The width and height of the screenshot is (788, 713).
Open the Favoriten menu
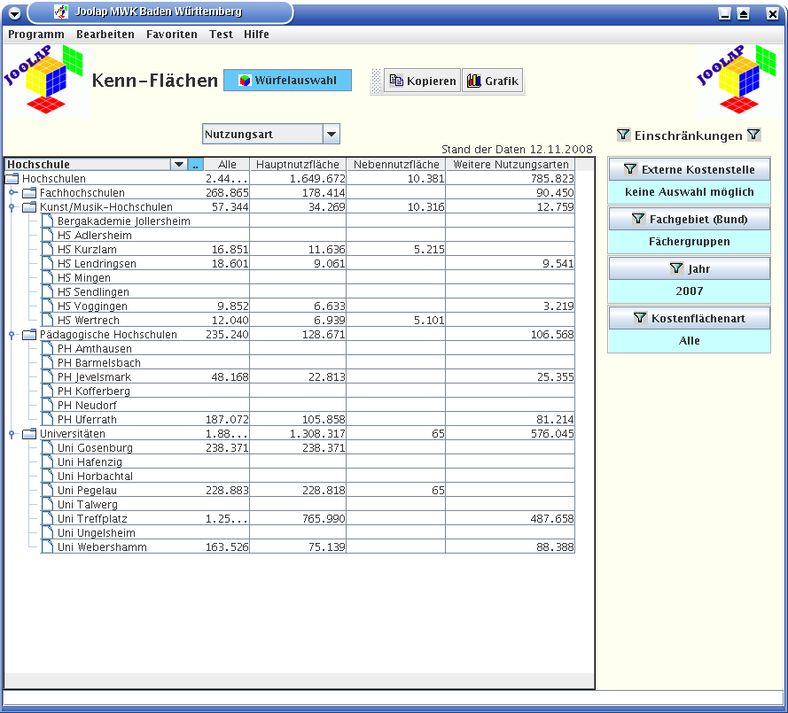point(172,35)
